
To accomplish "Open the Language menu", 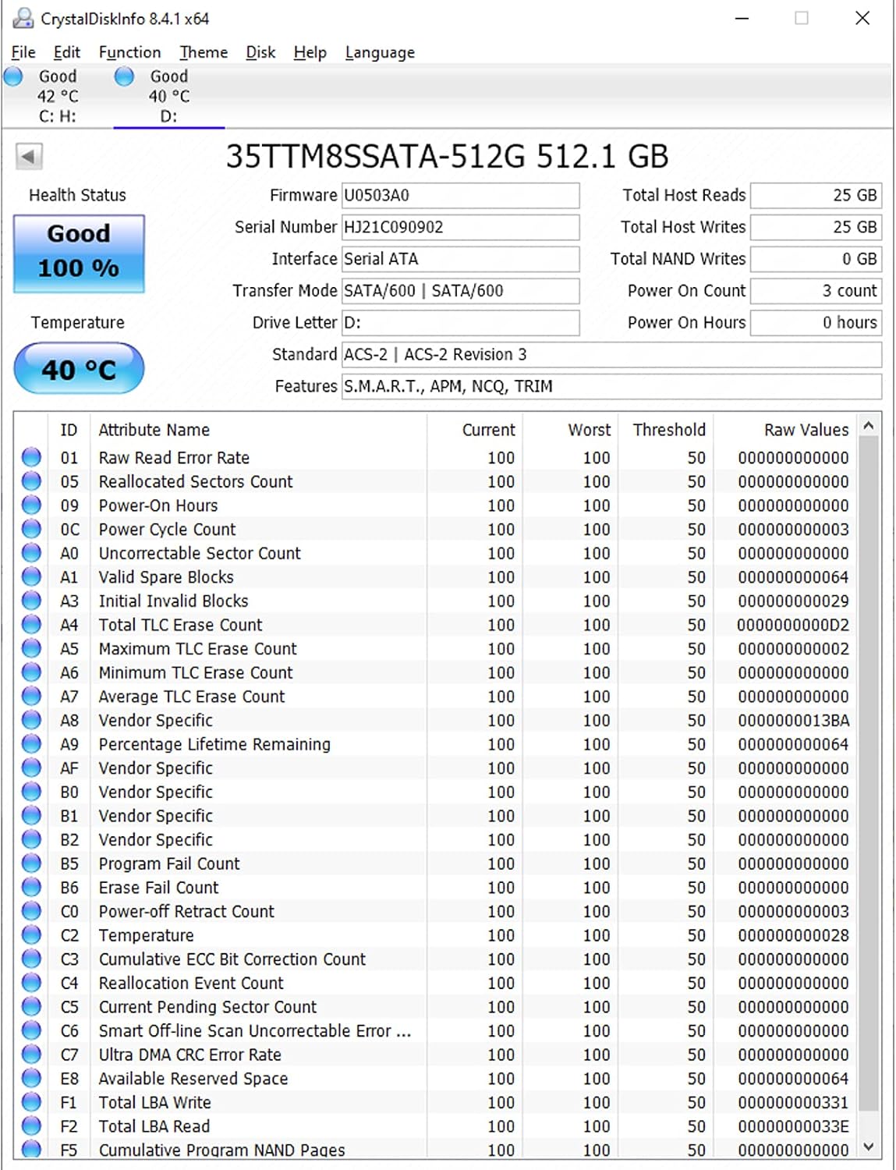I will [380, 52].
